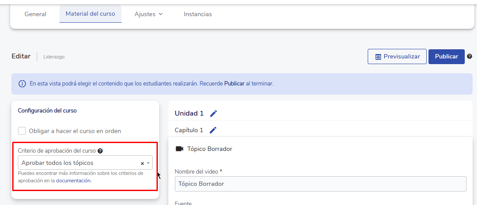Click the Liderazgo course name label
This screenshot has width=477, height=205.
coord(54,57)
